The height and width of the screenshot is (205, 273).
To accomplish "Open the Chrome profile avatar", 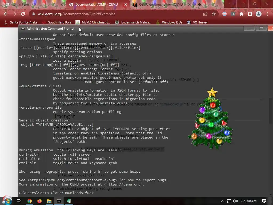I will pos(259,14).
